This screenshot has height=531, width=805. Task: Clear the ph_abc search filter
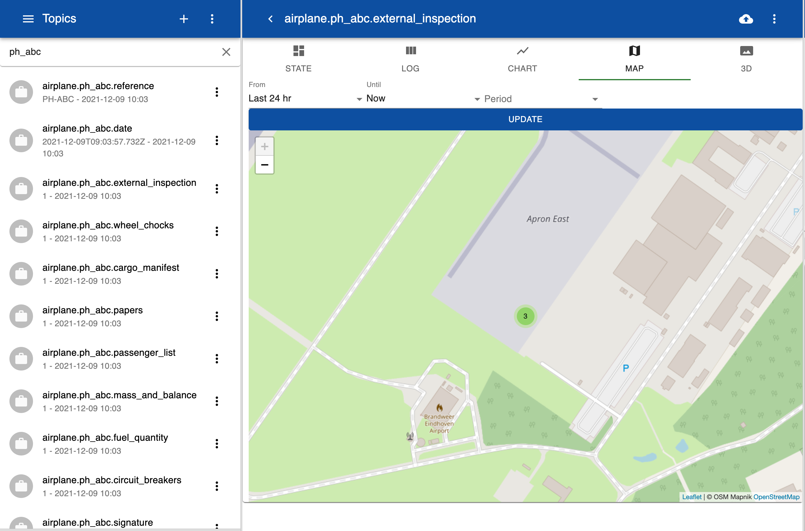[x=226, y=52]
